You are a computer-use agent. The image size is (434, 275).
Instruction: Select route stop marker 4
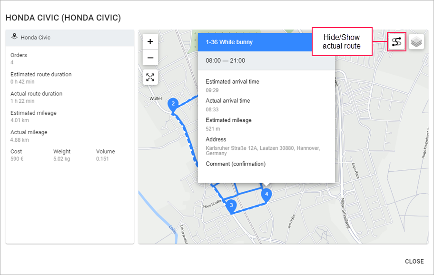click(266, 194)
